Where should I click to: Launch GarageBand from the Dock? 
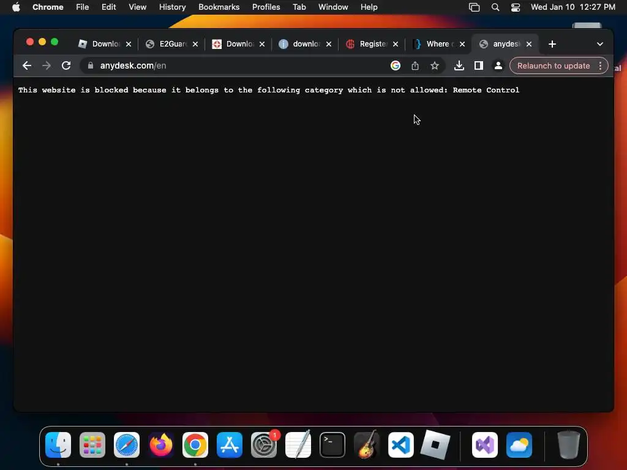367,444
